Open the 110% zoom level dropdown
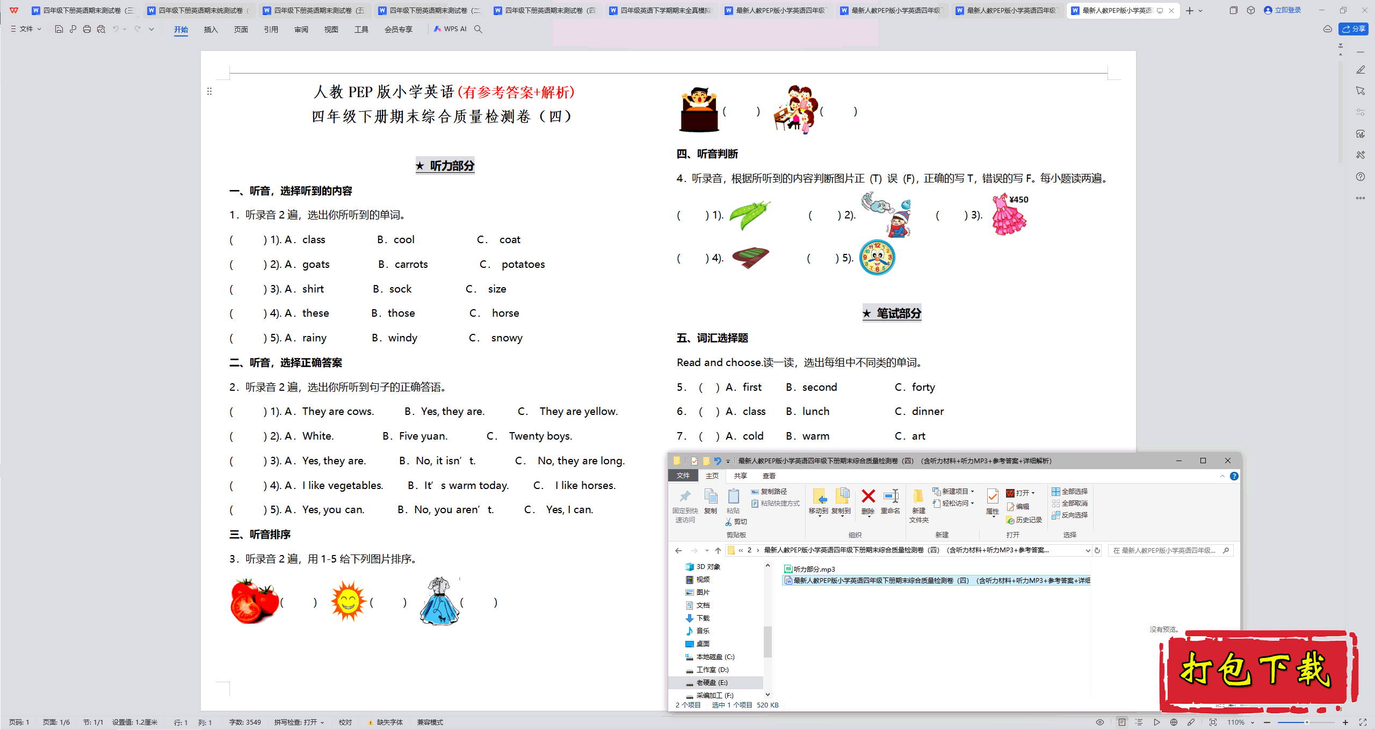The height and width of the screenshot is (730, 1375). click(1240, 722)
